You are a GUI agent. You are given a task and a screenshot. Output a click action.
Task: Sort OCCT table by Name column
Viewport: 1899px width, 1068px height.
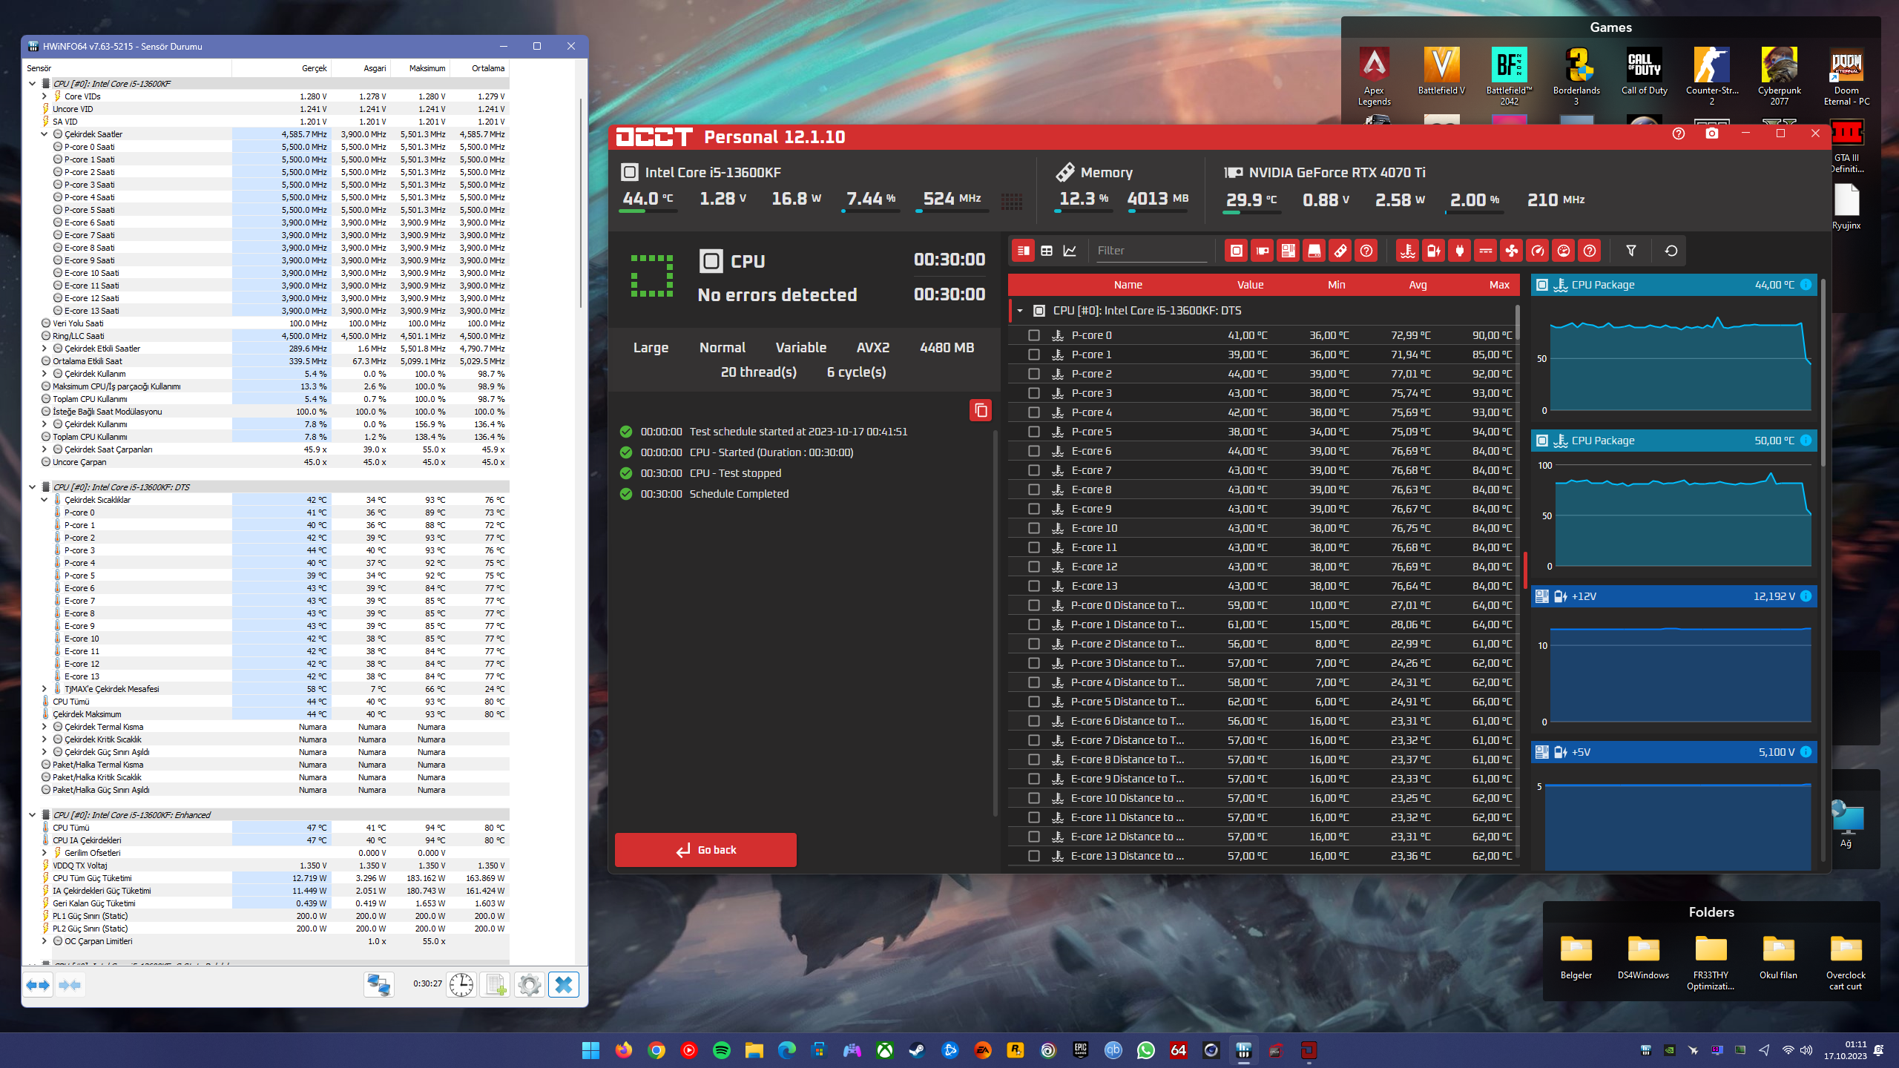pos(1128,285)
